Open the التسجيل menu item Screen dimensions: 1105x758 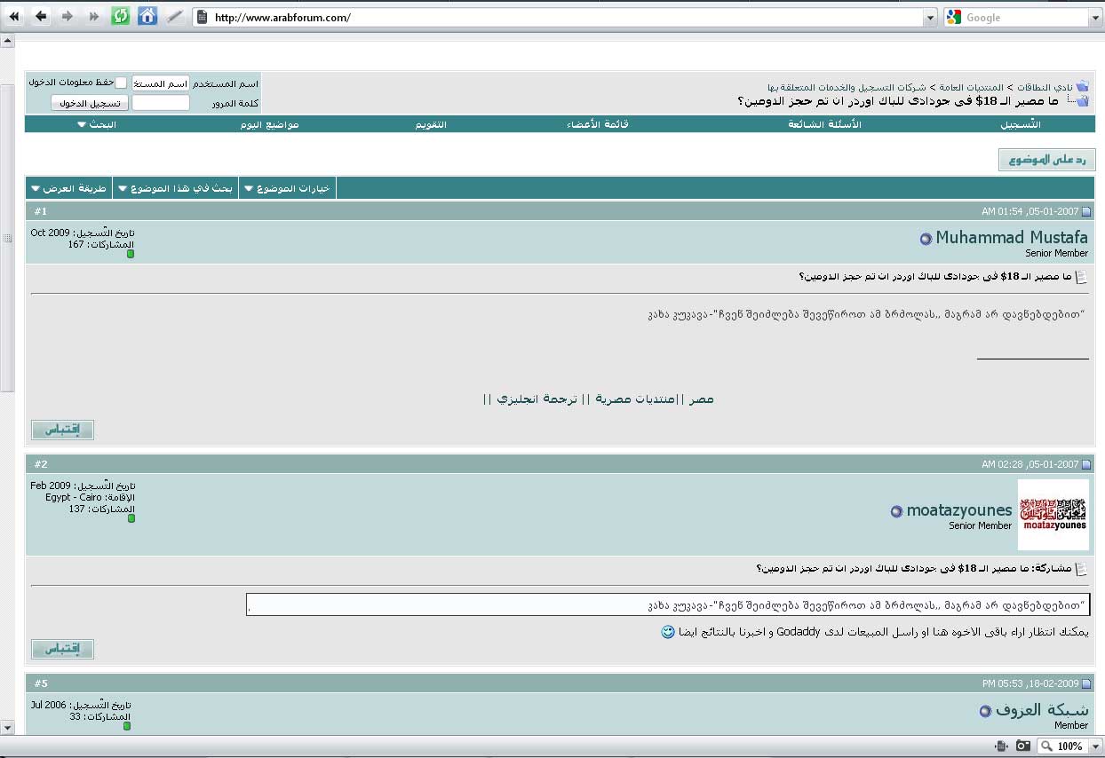pos(1021,124)
